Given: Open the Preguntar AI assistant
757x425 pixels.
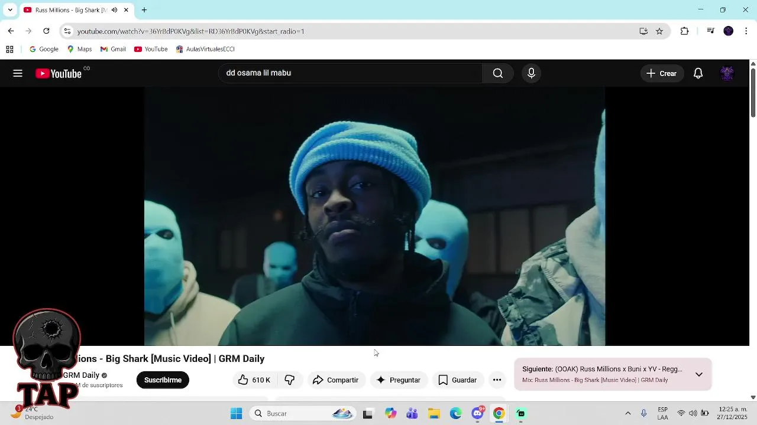Looking at the screenshot, I should click(x=398, y=380).
